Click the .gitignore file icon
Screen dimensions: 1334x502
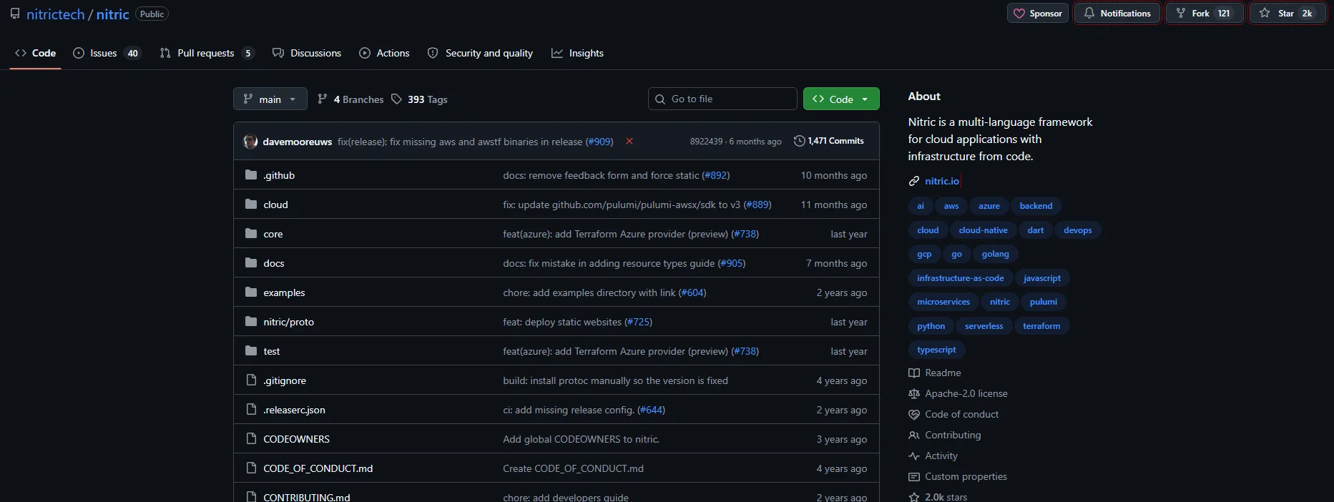(x=250, y=380)
